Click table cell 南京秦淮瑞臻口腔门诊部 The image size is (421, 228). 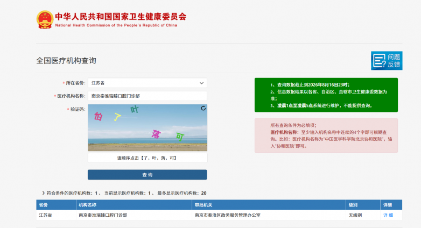[x=134, y=215]
